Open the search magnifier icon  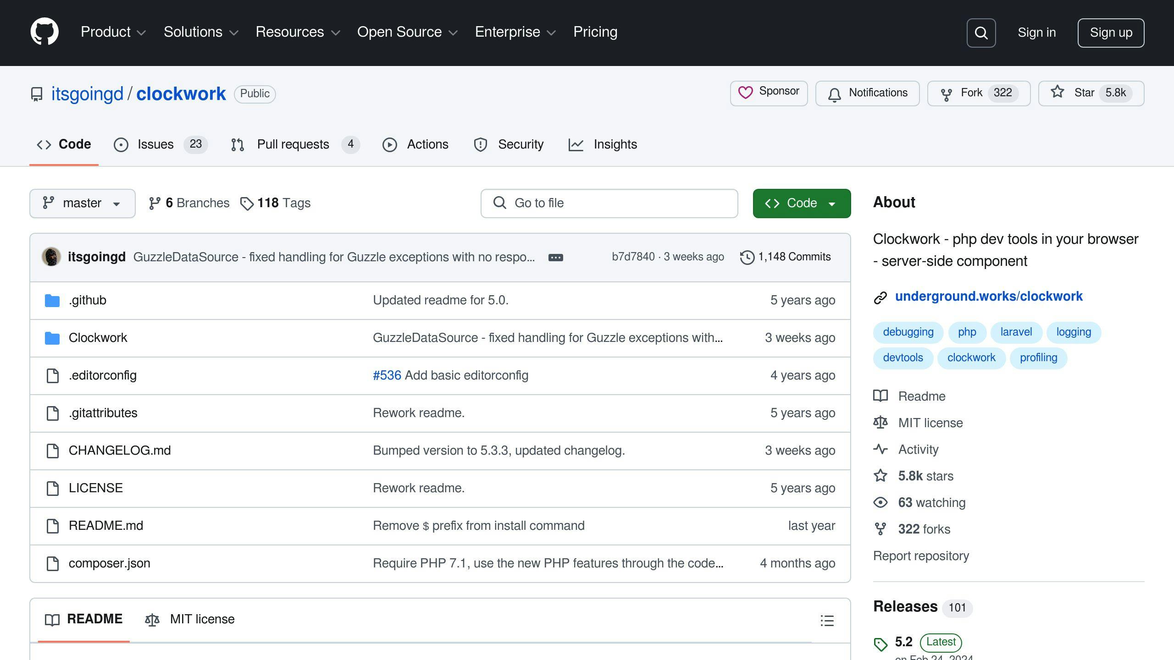pyautogui.click(x=981, y=33)
